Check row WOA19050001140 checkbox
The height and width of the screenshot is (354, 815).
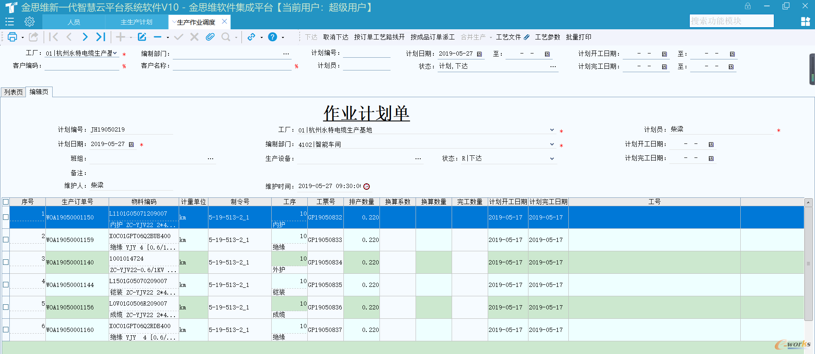coord(6,262)
